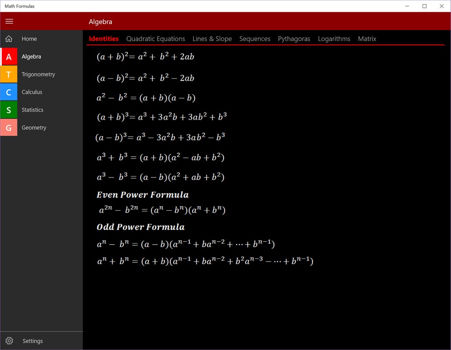Select the blue Calculus 'C' icon
This screenshot has height=350, width=451.
coord(9,92)
